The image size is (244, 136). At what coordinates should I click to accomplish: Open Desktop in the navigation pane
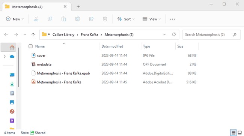tap(12, 75)
